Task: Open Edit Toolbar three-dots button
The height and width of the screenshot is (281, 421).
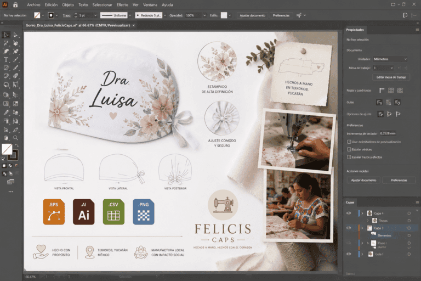Action: pyautogui.click(x=11, y=192)
